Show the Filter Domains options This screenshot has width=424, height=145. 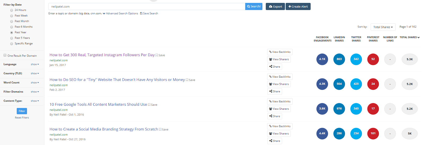tap(35, 92)
